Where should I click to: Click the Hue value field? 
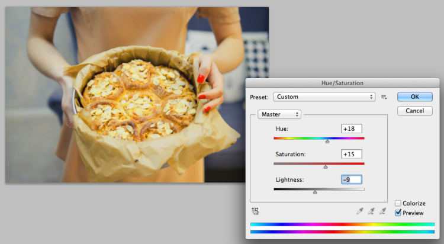click(x=352, y=129)
